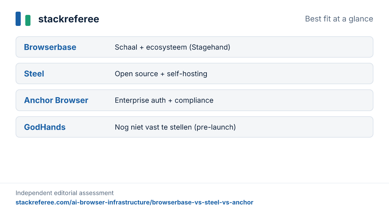This screenshot has width=389, height=215.
Task: Click the stackreferee brand name
Action: click(69, 19)
